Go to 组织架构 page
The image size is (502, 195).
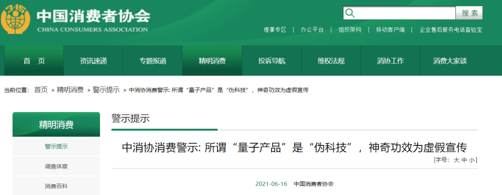click(x=350, y=30)
